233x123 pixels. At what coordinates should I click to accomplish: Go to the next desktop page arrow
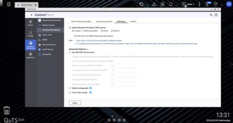(231, 65)
